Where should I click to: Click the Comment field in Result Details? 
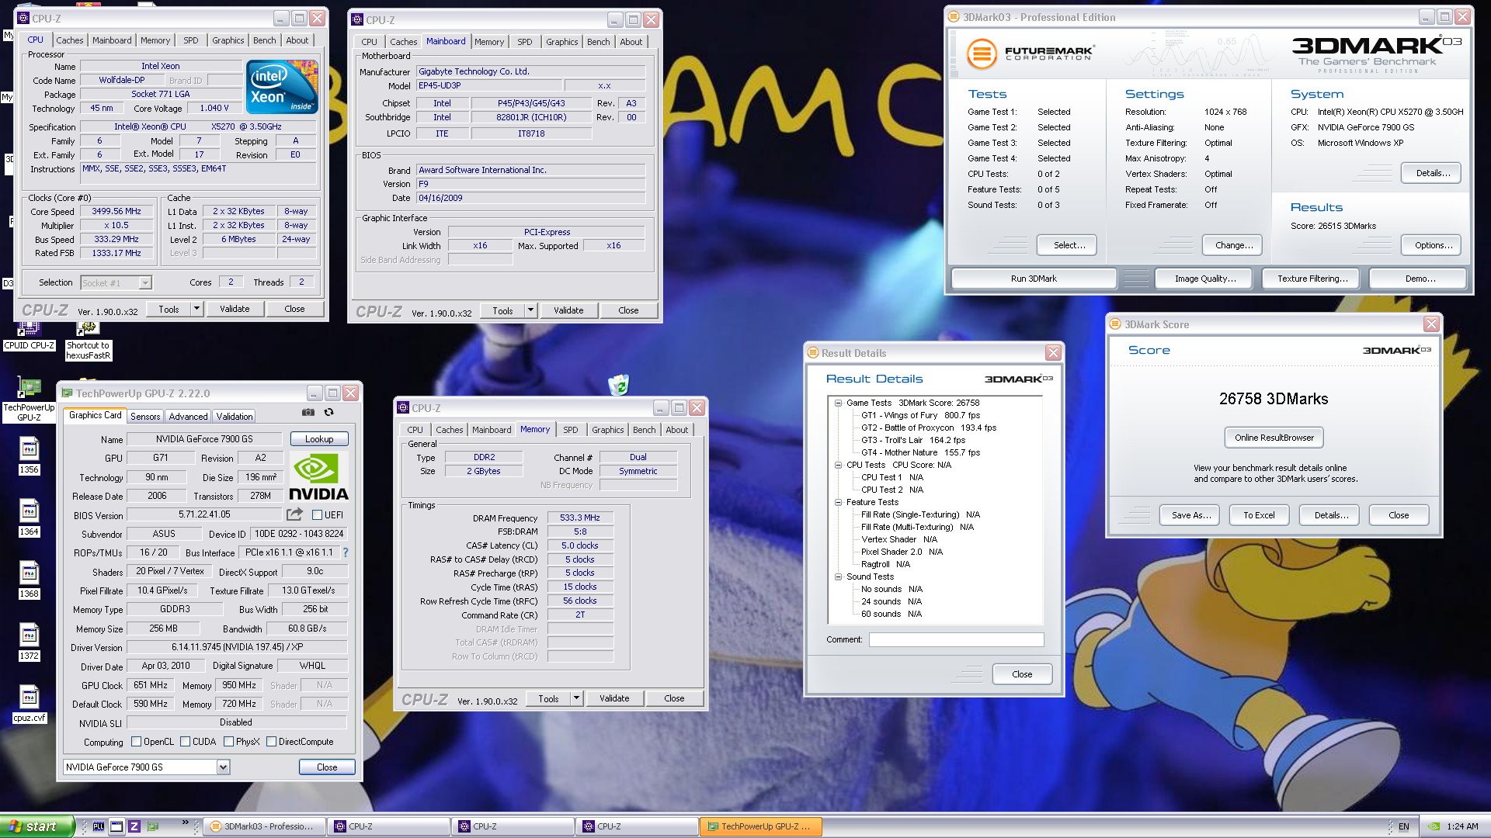(x=956, y=639)
